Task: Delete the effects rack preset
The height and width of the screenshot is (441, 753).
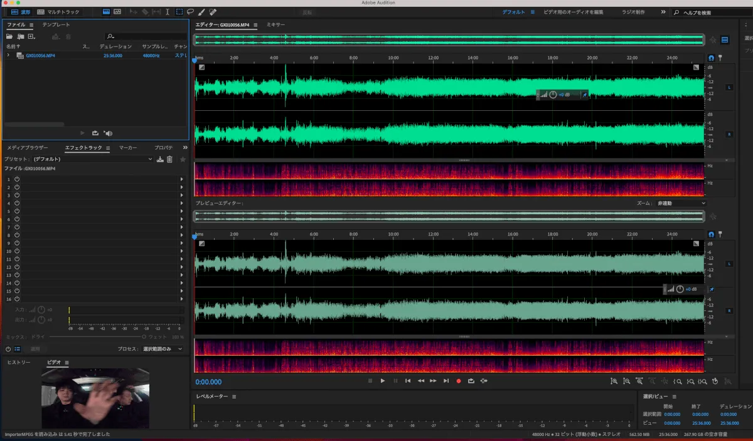Action: [x=169, y=159]
